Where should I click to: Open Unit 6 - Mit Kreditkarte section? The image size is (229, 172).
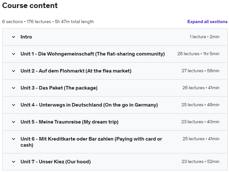[x=91, y=142]
